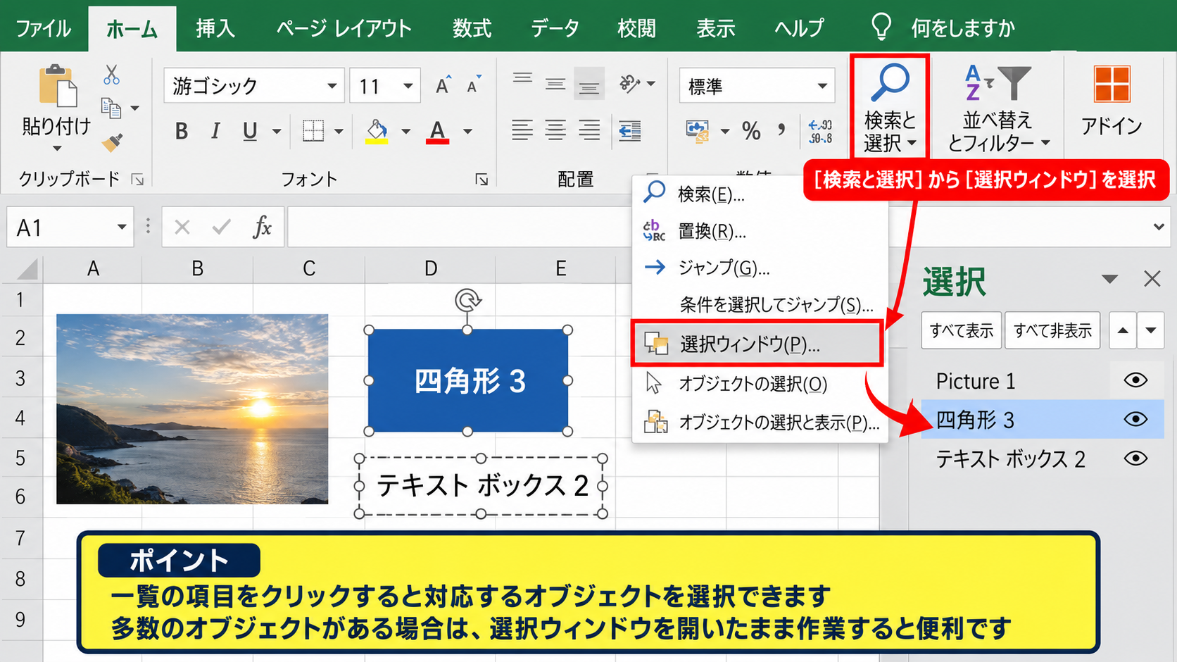This screenshot has height=662, width=1177.
Task: Click the increase/decrease decimal icon
Action: (x=820, y=132)
